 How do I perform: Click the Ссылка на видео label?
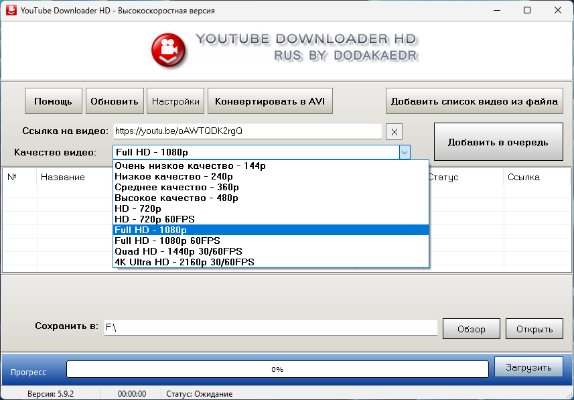(x=65, y=131)
